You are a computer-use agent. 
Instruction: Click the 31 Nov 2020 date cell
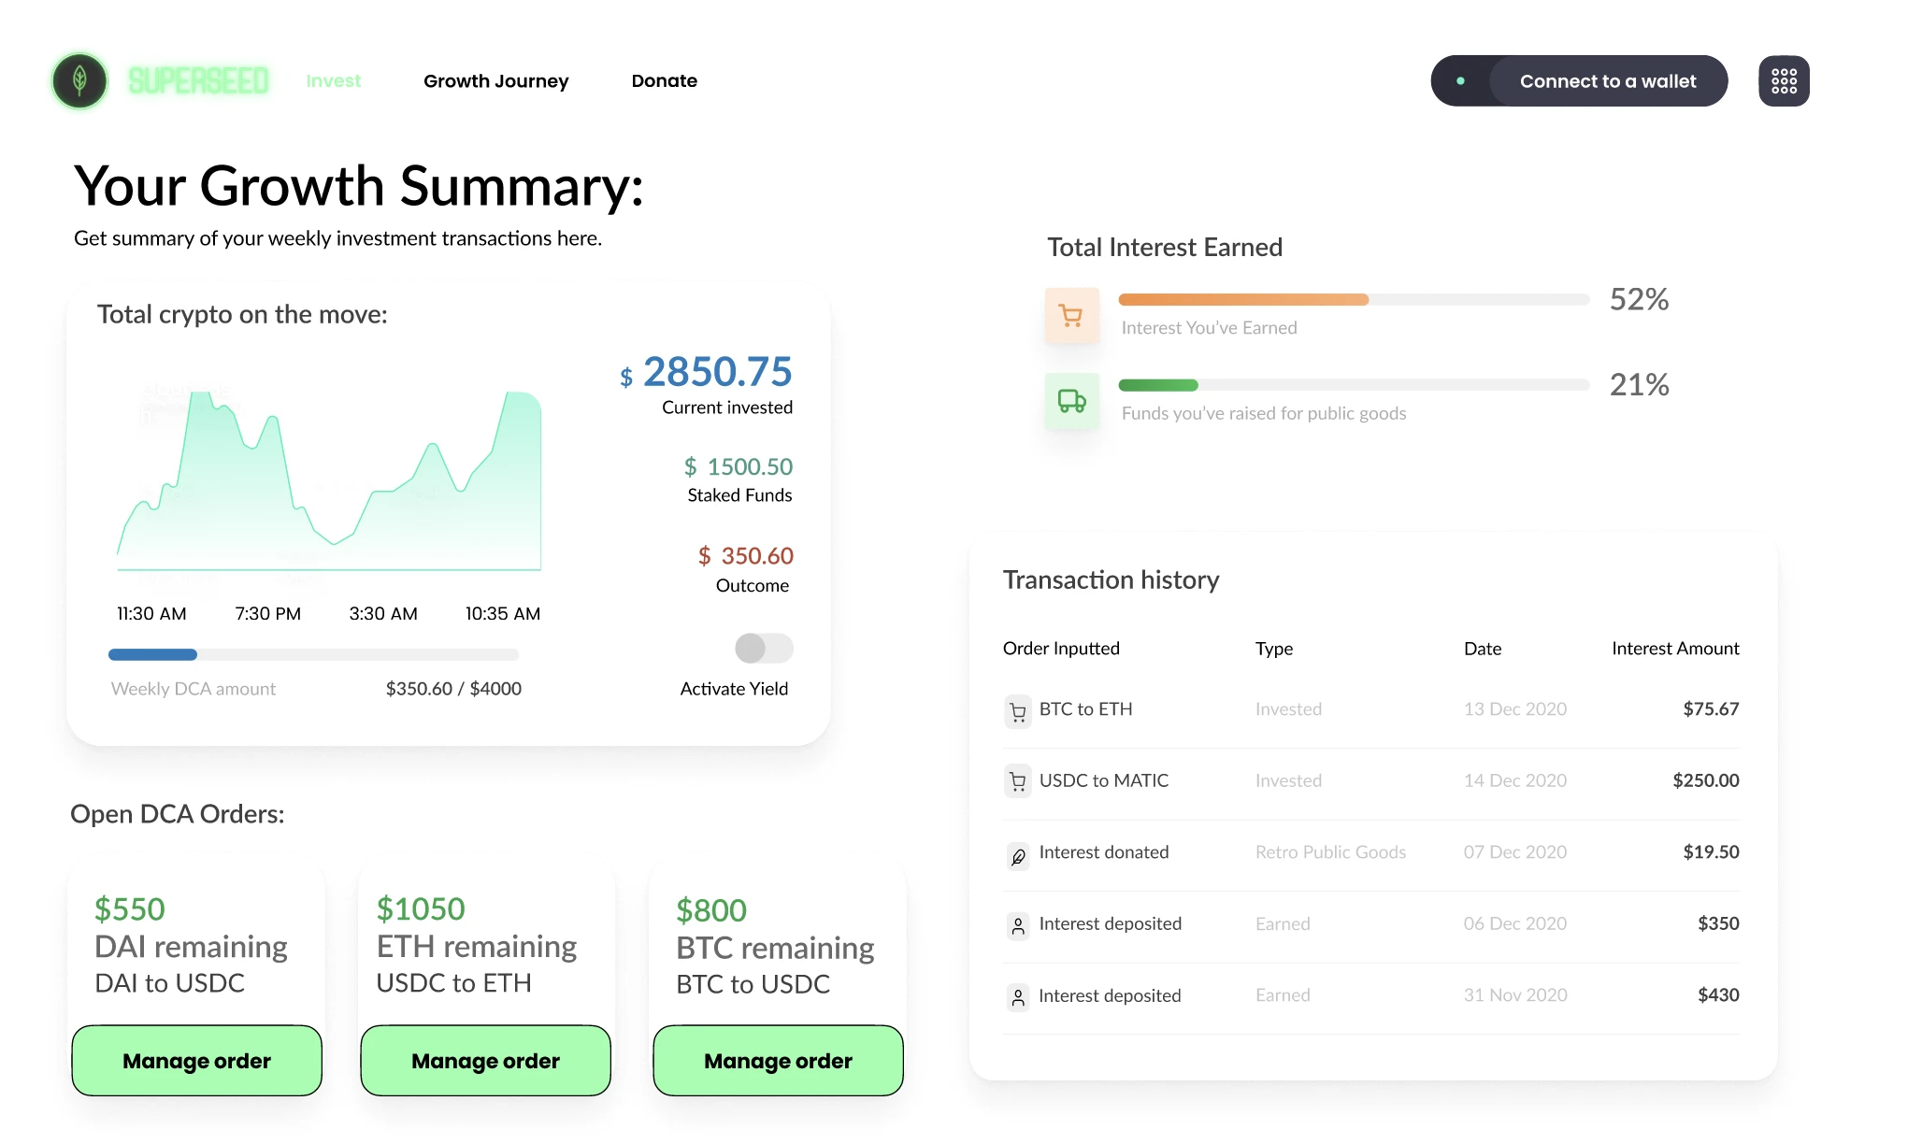[1515, 995]
